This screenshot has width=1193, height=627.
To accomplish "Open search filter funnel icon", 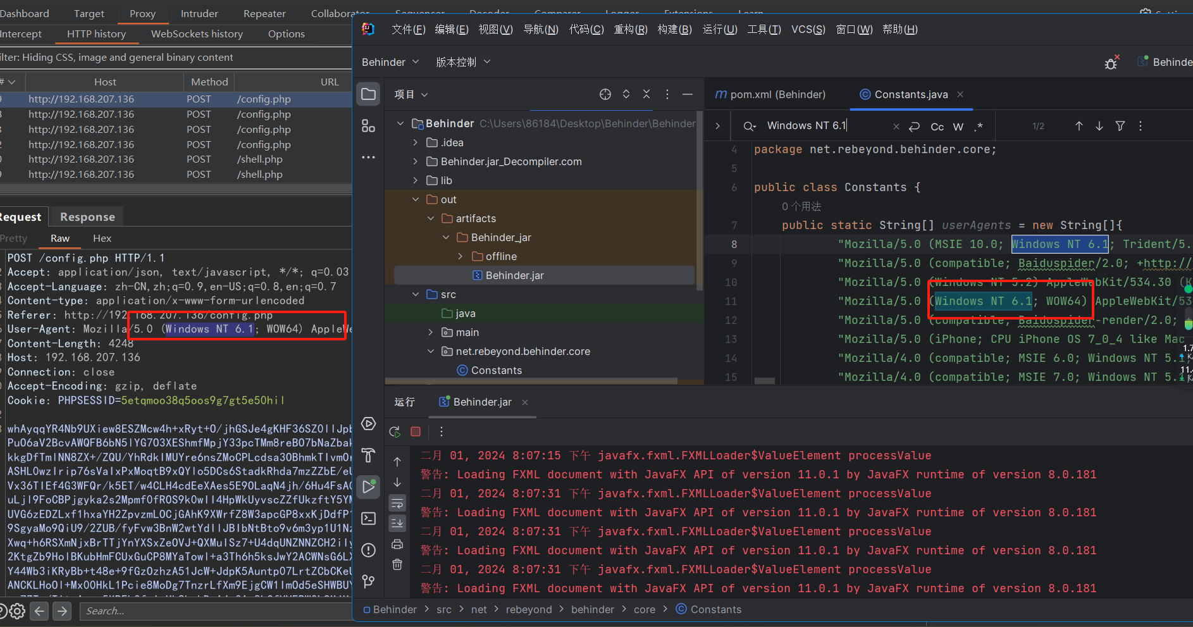I will pos(1120,126).
